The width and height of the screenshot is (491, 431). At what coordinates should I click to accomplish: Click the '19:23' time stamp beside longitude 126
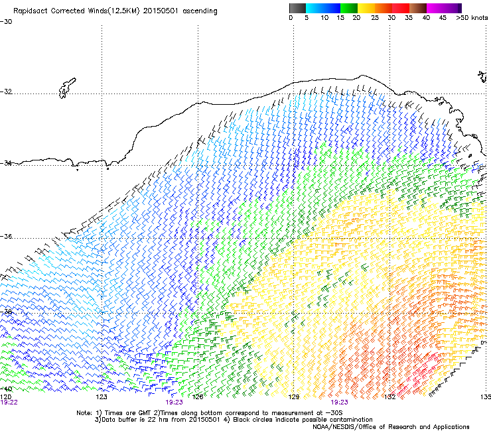[174, 402]
